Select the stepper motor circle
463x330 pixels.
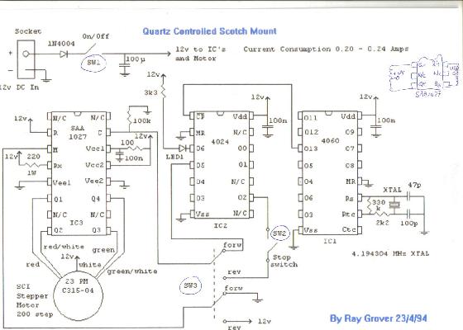[79, 295]
